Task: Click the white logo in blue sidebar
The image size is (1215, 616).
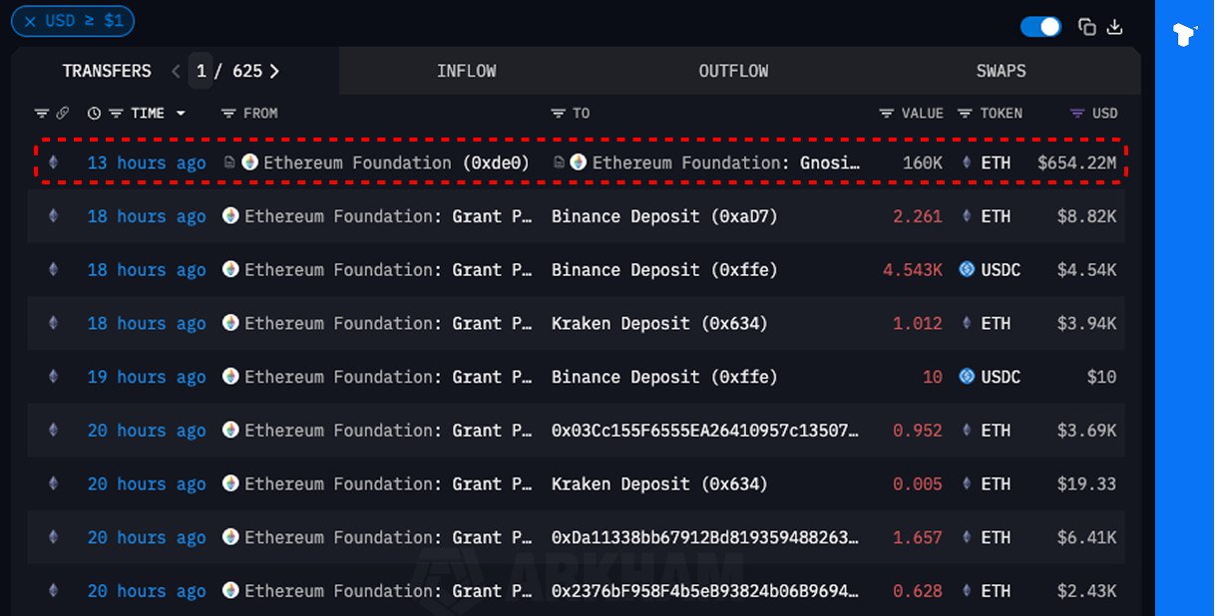Action: click(1184, 35)
